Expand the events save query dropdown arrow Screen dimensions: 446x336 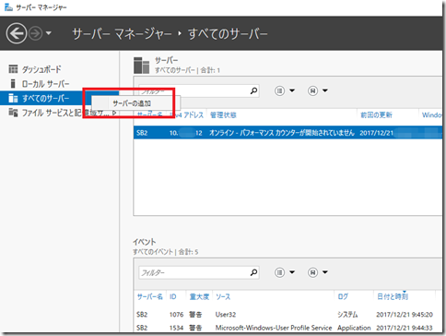pyautogui.click(x=325, y=272)
